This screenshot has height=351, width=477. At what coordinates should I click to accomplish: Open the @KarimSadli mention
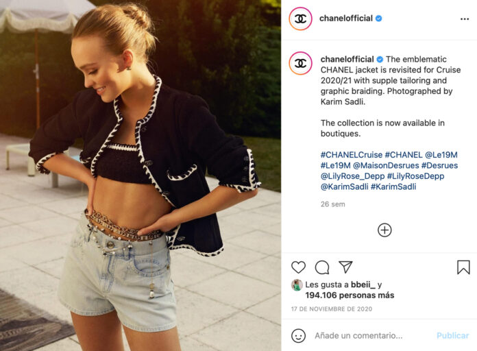pos(344,186)
